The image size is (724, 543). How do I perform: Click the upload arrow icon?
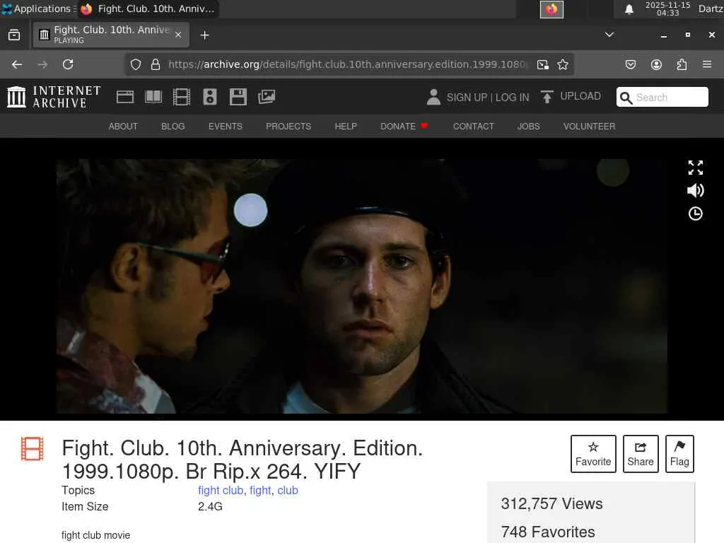(547, 97)
